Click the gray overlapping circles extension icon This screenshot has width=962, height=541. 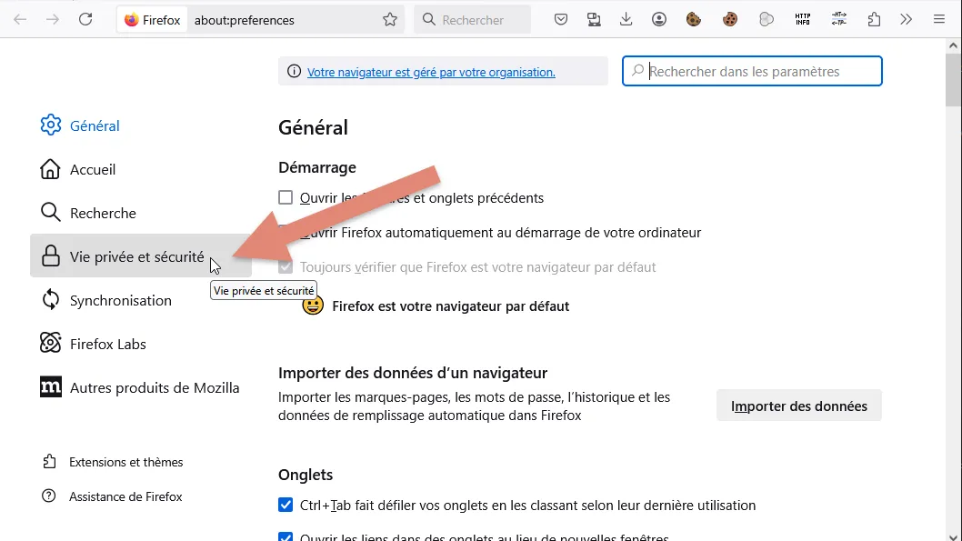tap(767, 20)
